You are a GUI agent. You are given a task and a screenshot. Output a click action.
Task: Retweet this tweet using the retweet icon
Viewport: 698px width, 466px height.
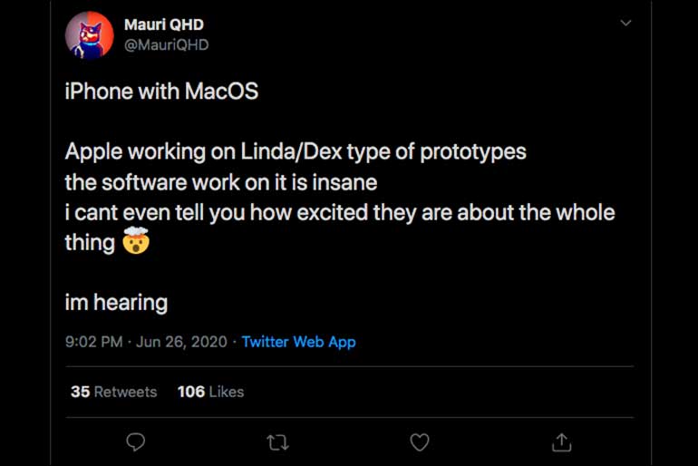click(x=277, y=442)
